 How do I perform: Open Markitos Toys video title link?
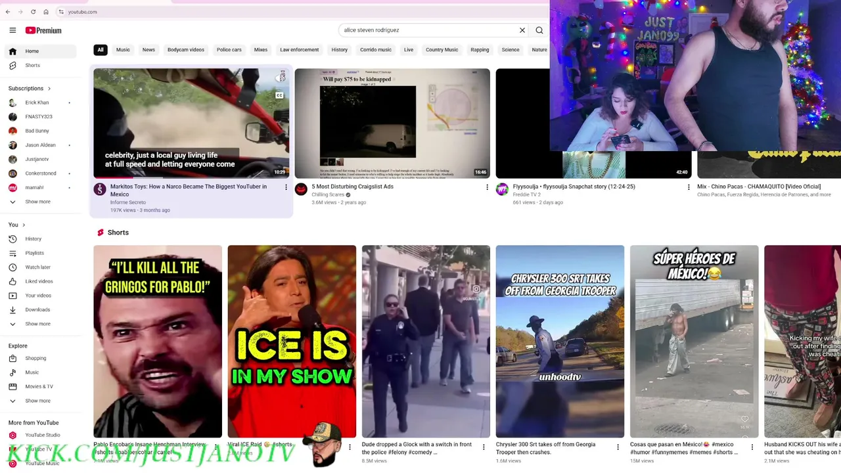pyautogui.click(x=189, y=191)
